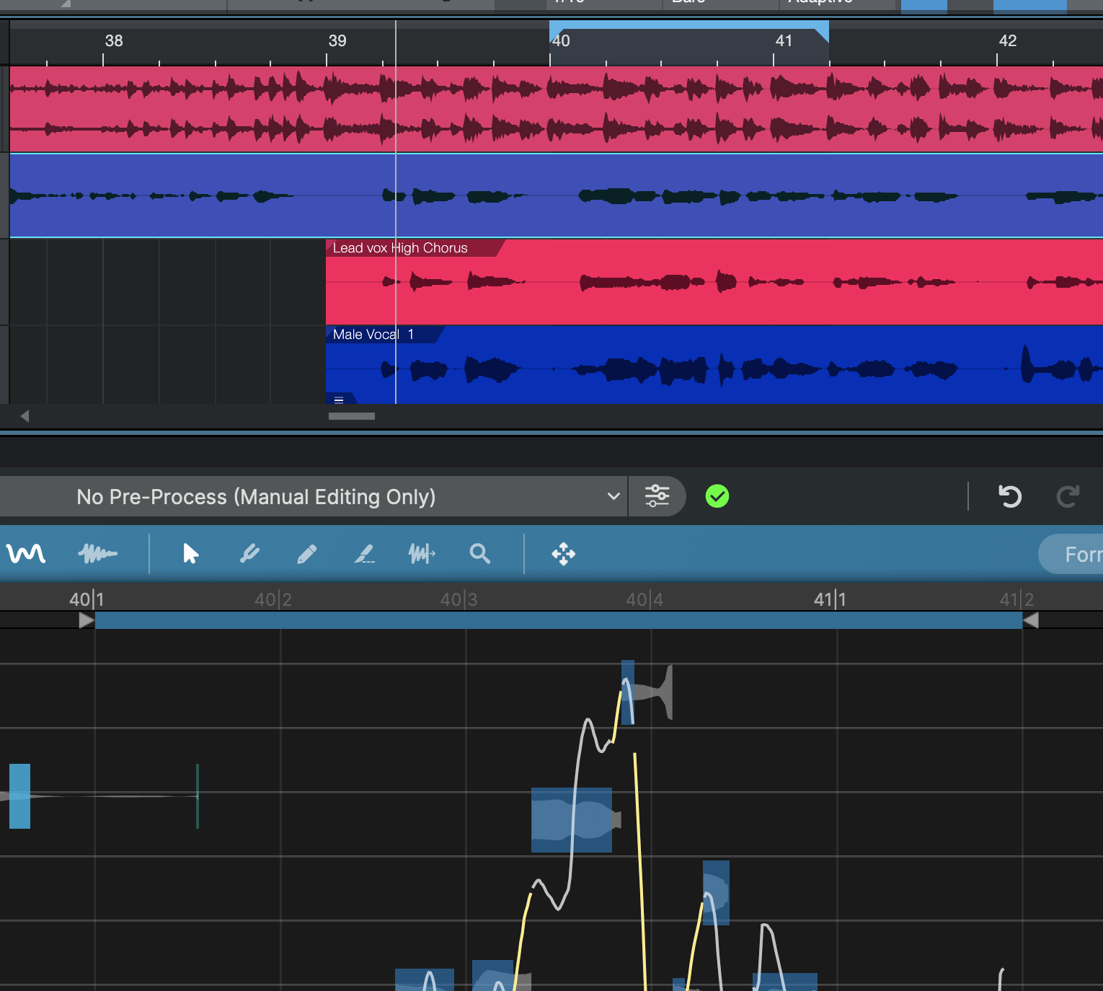Select the Timing tool

pos(422,554)
